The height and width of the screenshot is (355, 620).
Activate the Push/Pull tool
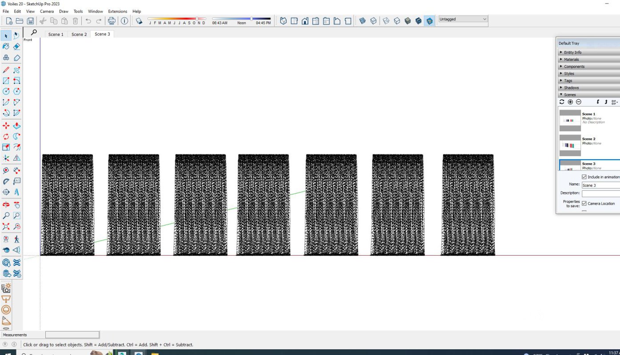[17, 126]
